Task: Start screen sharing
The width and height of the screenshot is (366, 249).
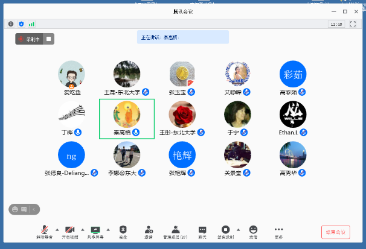Action: (95, 231)
